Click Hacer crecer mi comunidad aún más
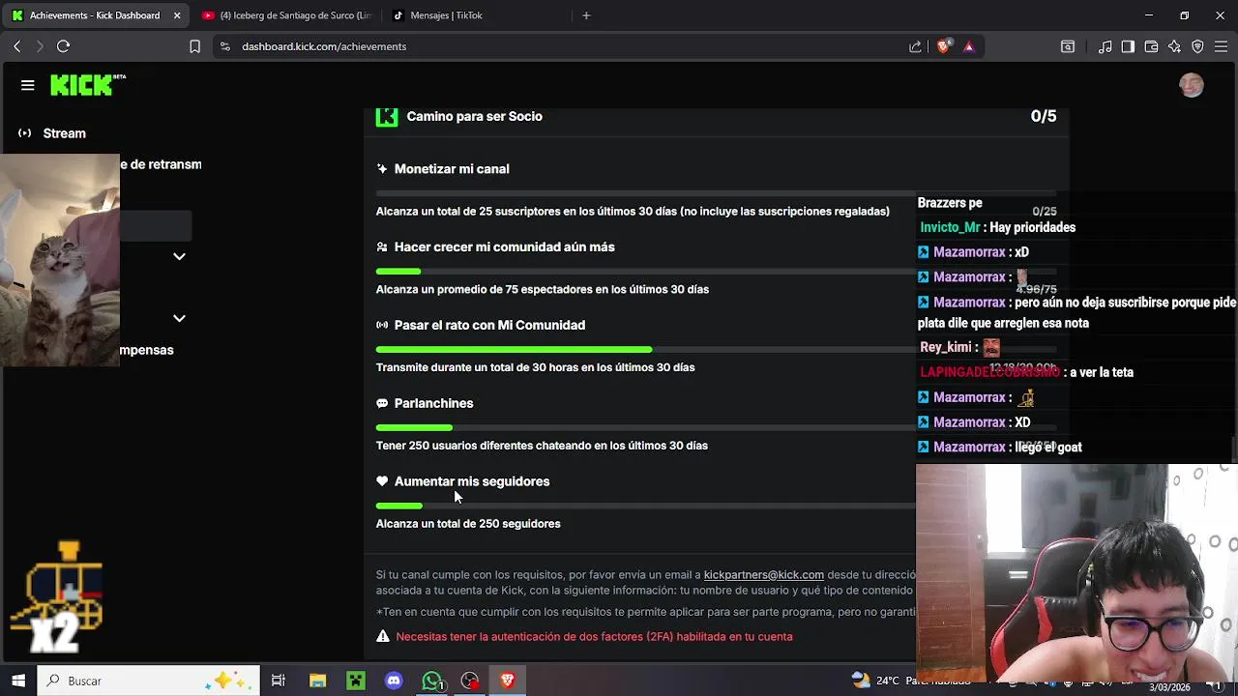The height and width of the screenshot is (696, 1238). (x=504, y=246)
